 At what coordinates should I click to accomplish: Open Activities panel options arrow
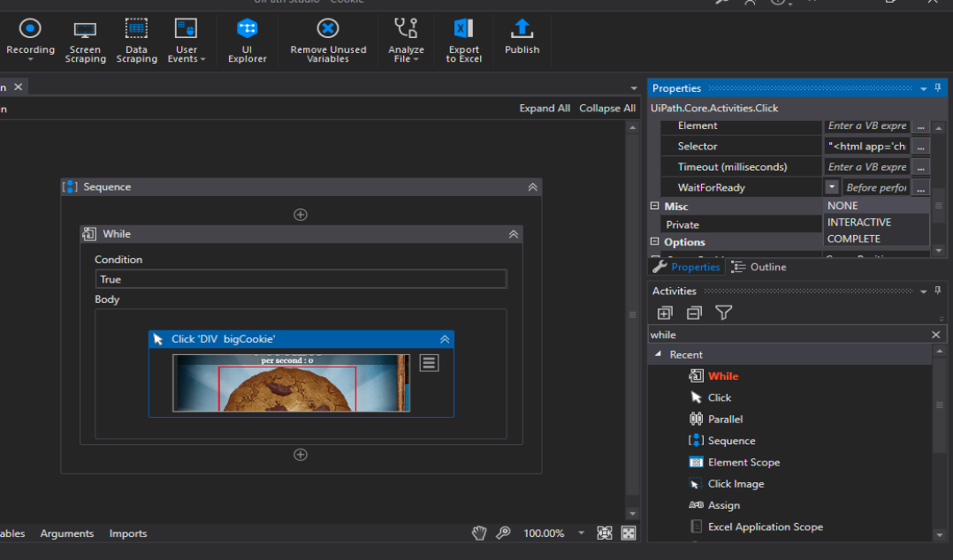(x=923, y=291)
